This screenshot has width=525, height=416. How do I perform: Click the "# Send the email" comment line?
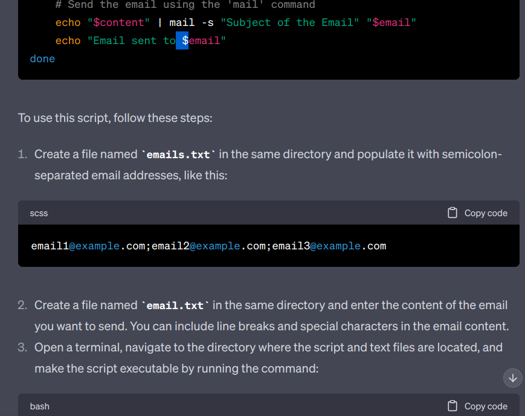185,5
